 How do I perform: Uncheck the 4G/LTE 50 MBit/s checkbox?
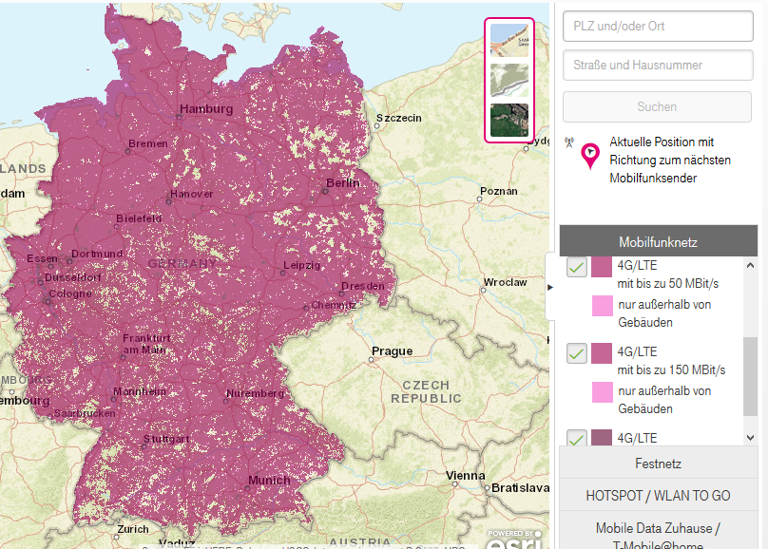tap(577, 267)
